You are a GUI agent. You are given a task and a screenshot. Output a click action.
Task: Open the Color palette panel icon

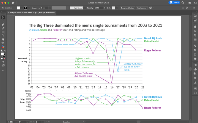195,69
